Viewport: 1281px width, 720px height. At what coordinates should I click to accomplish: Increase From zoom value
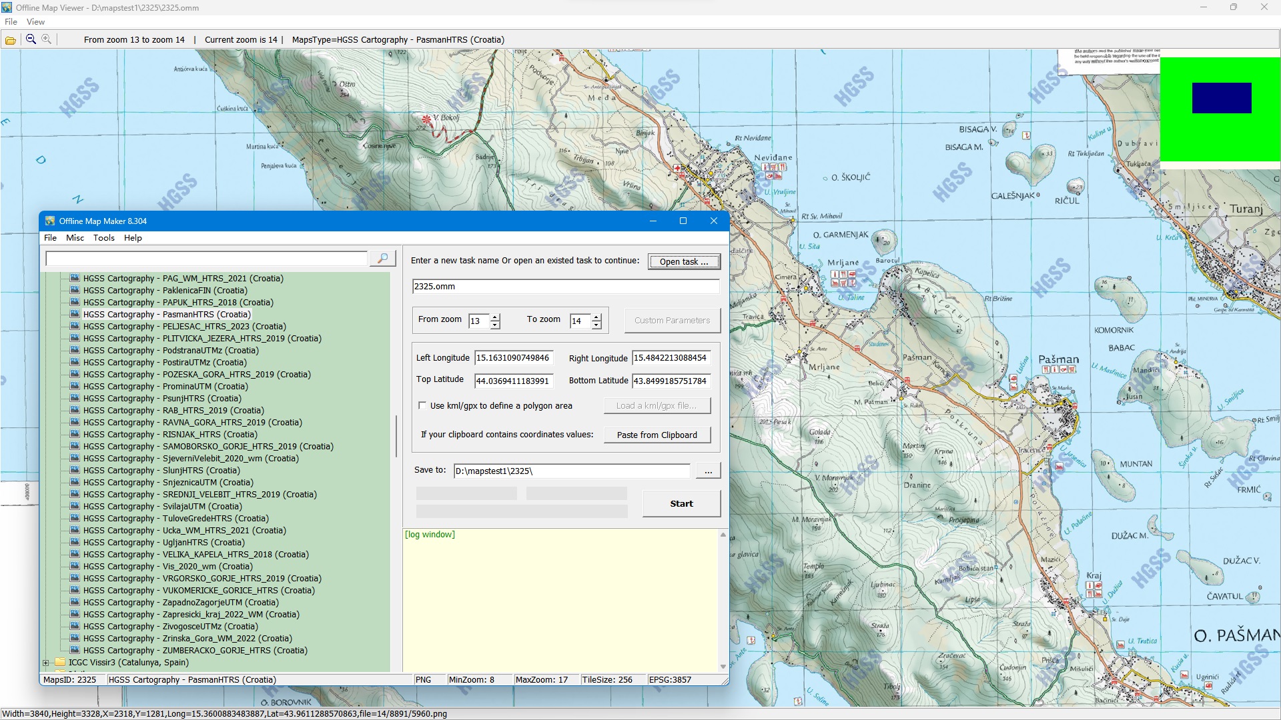[x=495, y=317]
